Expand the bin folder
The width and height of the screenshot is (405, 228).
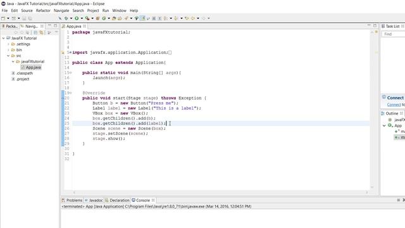click(8, 50)
